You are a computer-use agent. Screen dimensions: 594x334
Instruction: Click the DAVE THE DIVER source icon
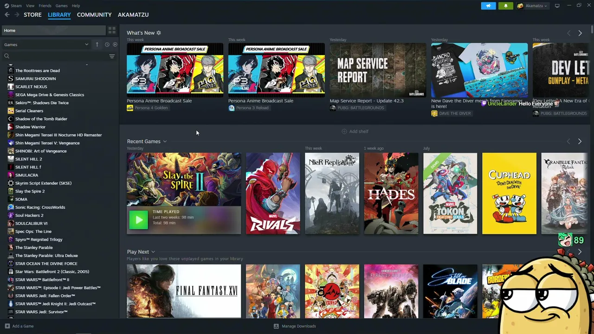click(434, 113)
